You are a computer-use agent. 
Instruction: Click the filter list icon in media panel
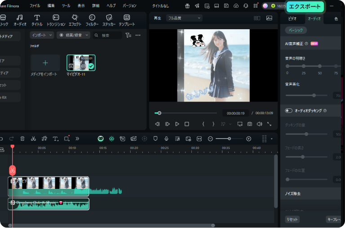click(128, 35)
